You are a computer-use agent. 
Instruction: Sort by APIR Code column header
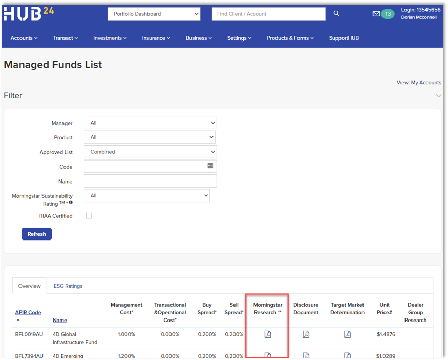[x=28, y=312]
